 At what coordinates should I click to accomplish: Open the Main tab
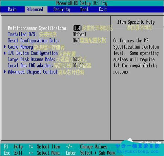pos(12,10)
